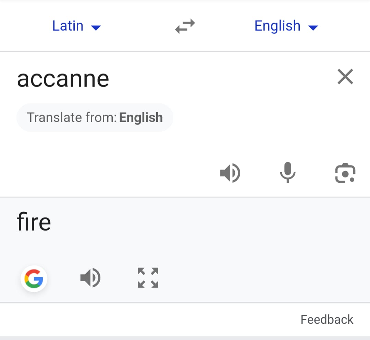Screen dimensions: 370x340
Task: Start voice input with the microphone
Action: 287,173
